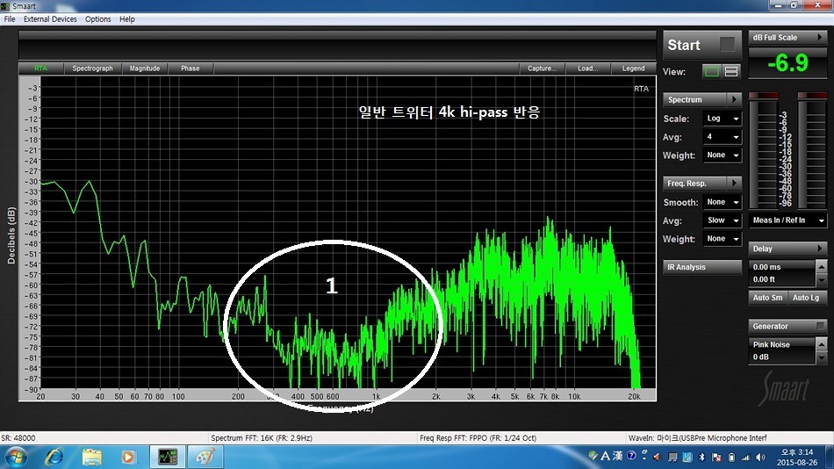Image resolution: width=834 pixels, height=469 pixels.
Task: Open Windows Explorer folder icon in taskbar
Action: [92, 457]
